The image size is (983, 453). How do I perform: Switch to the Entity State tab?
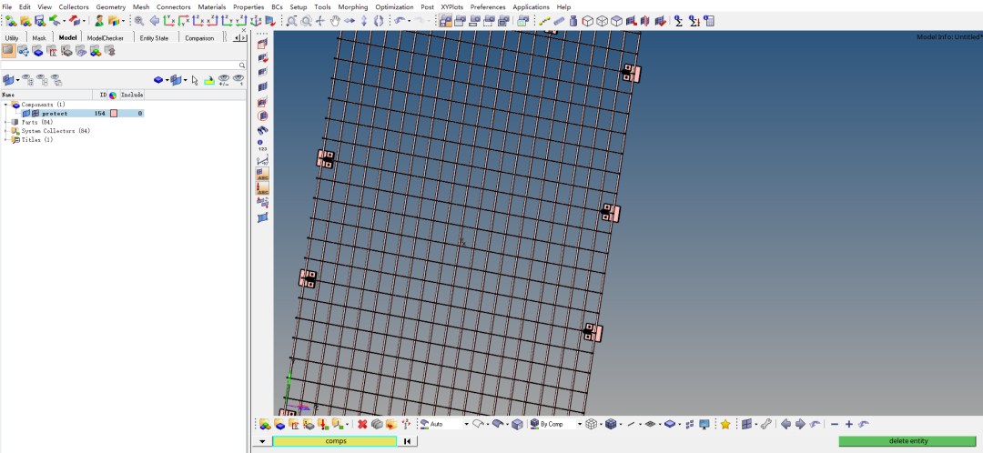(x=154, y=38)
